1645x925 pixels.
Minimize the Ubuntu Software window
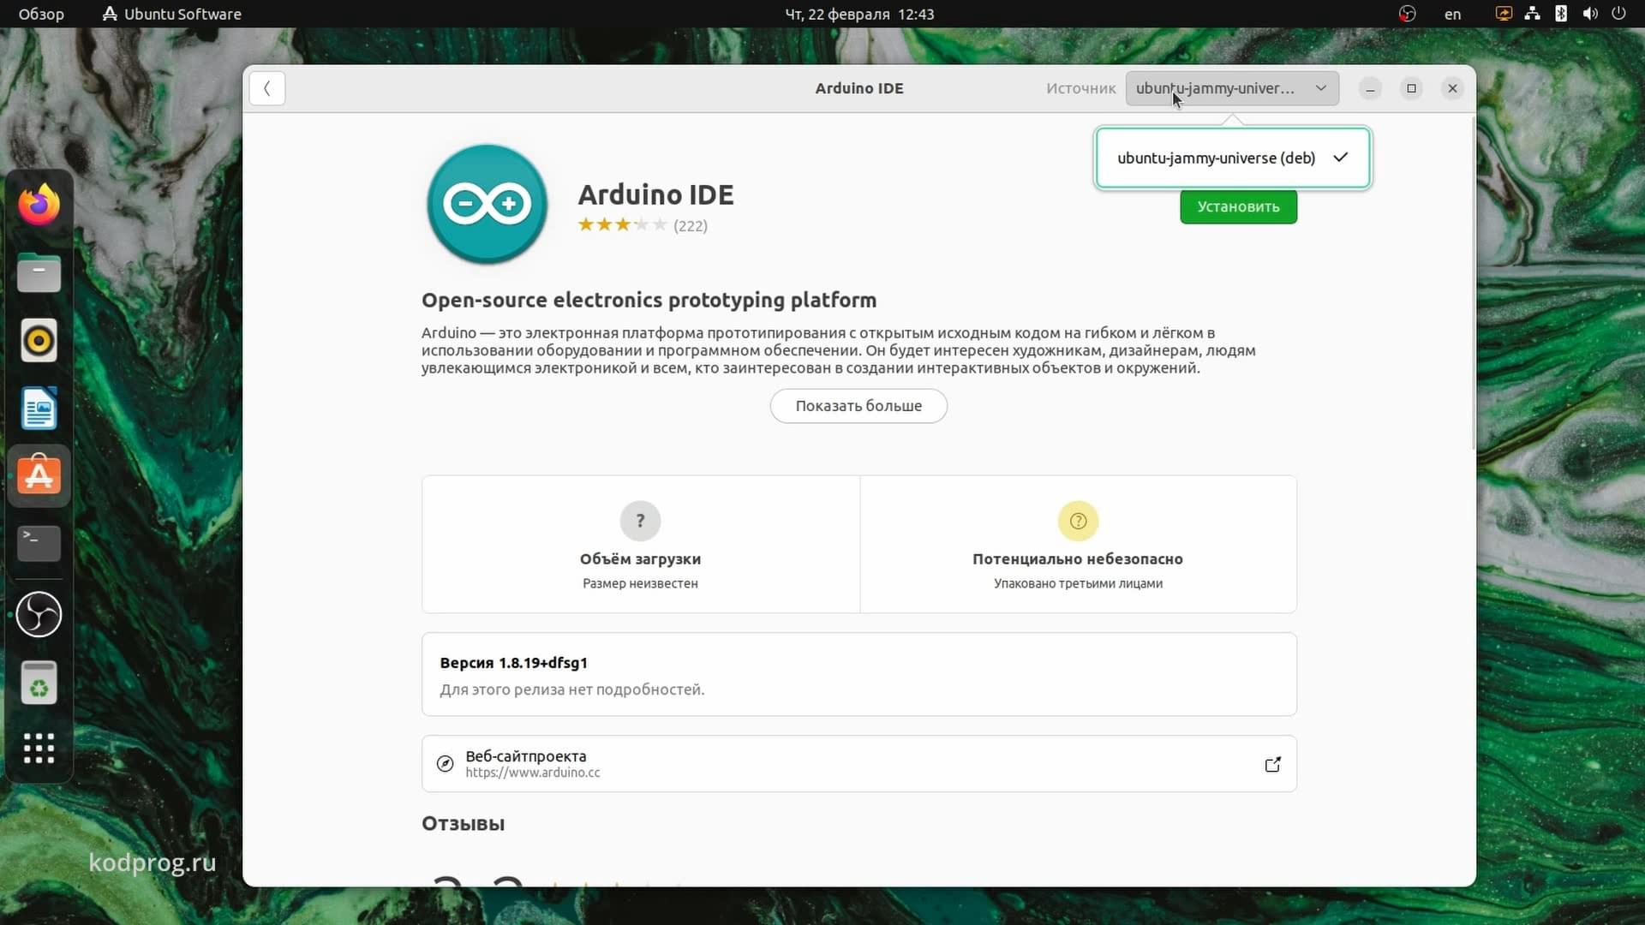[1370, 88]
